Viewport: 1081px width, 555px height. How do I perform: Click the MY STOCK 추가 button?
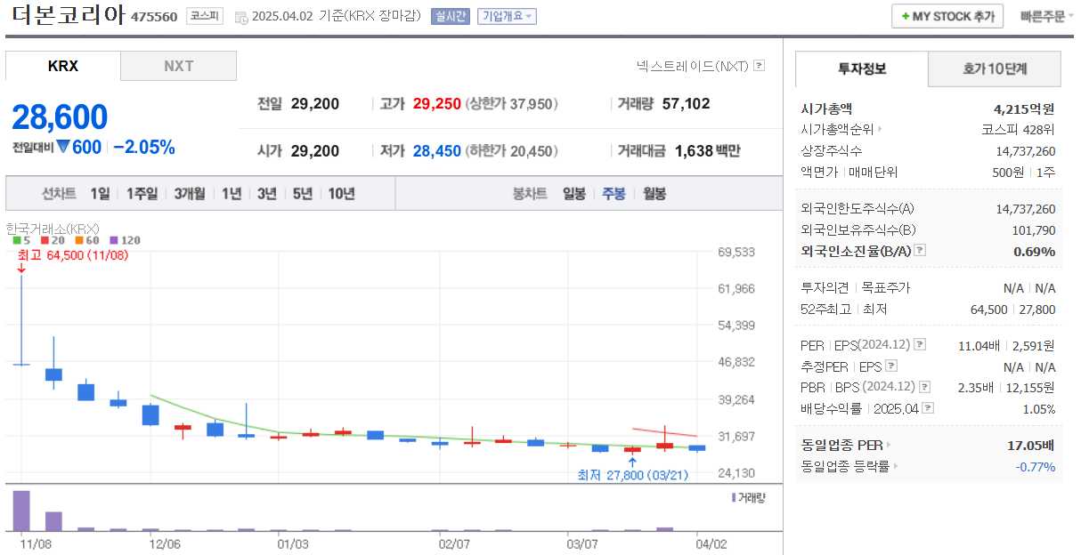tap(947, 17)
